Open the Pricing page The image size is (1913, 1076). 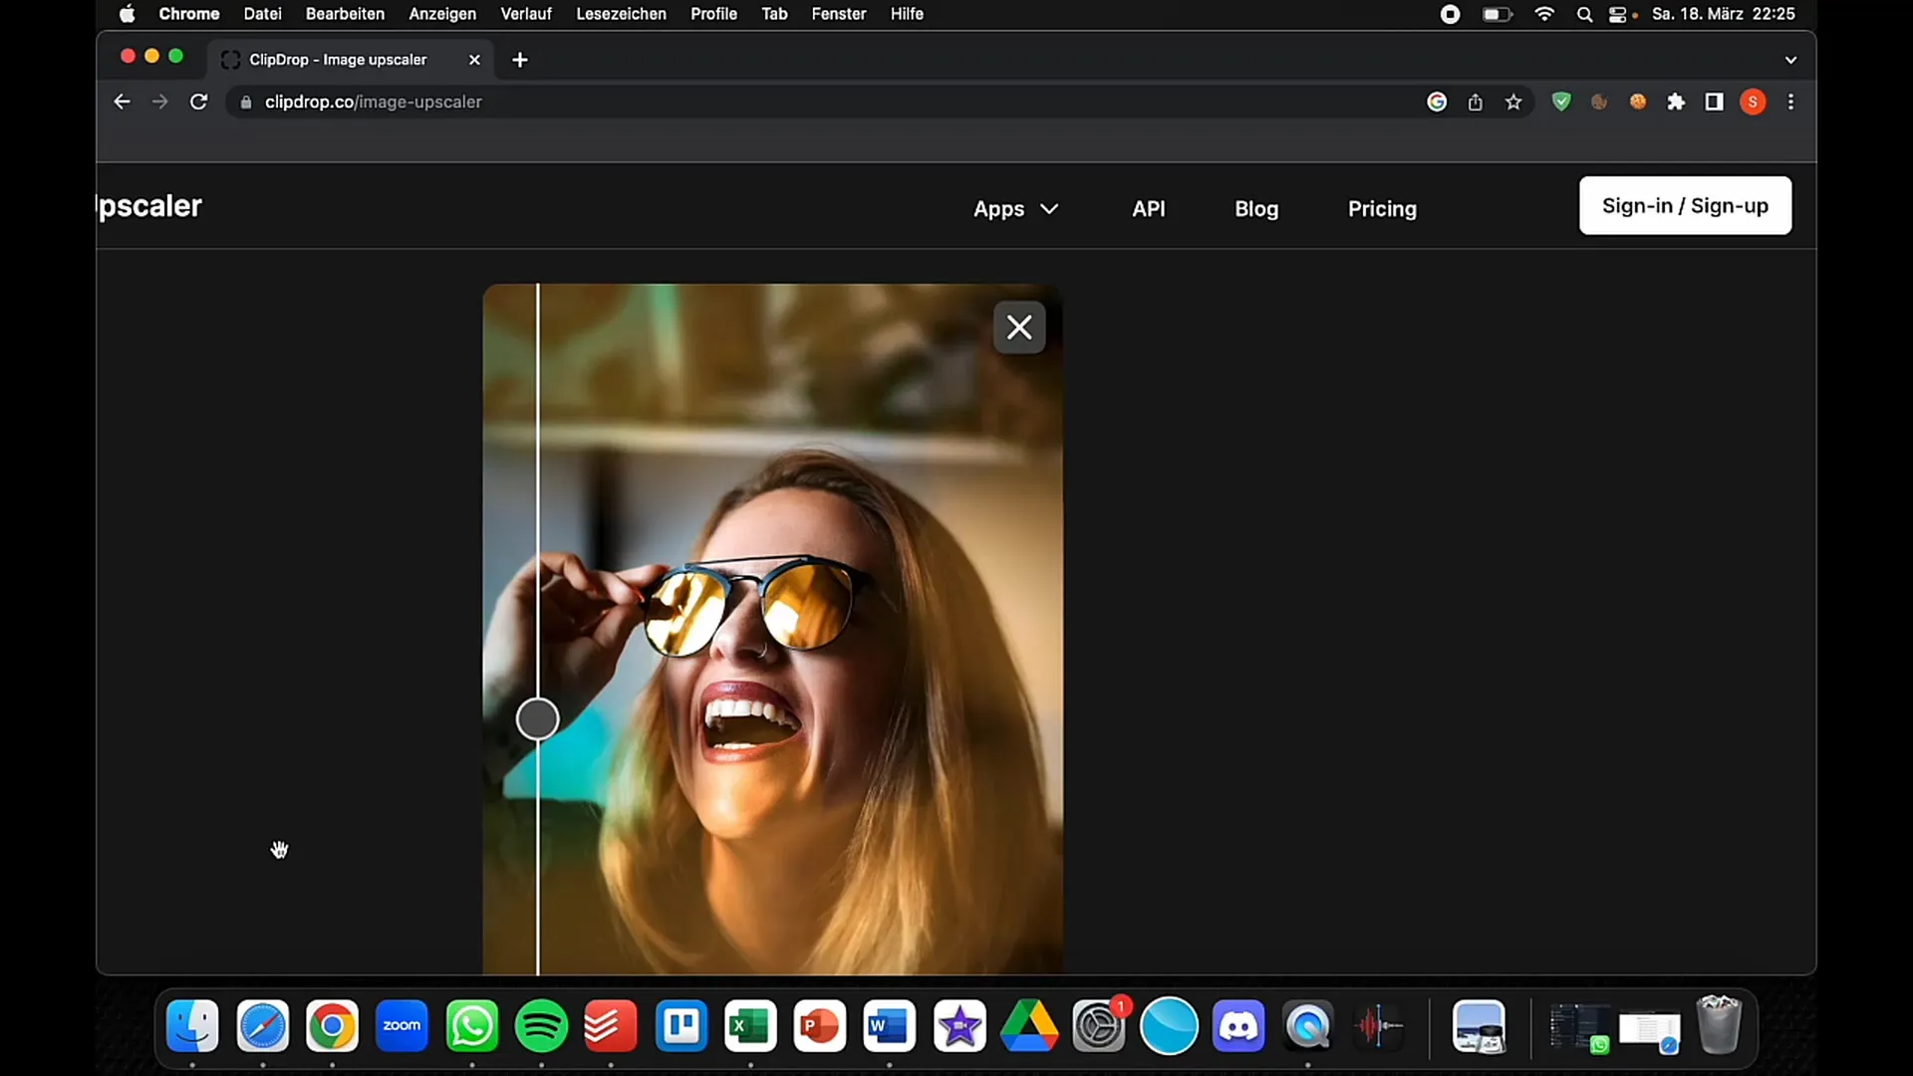(1382, 209)
